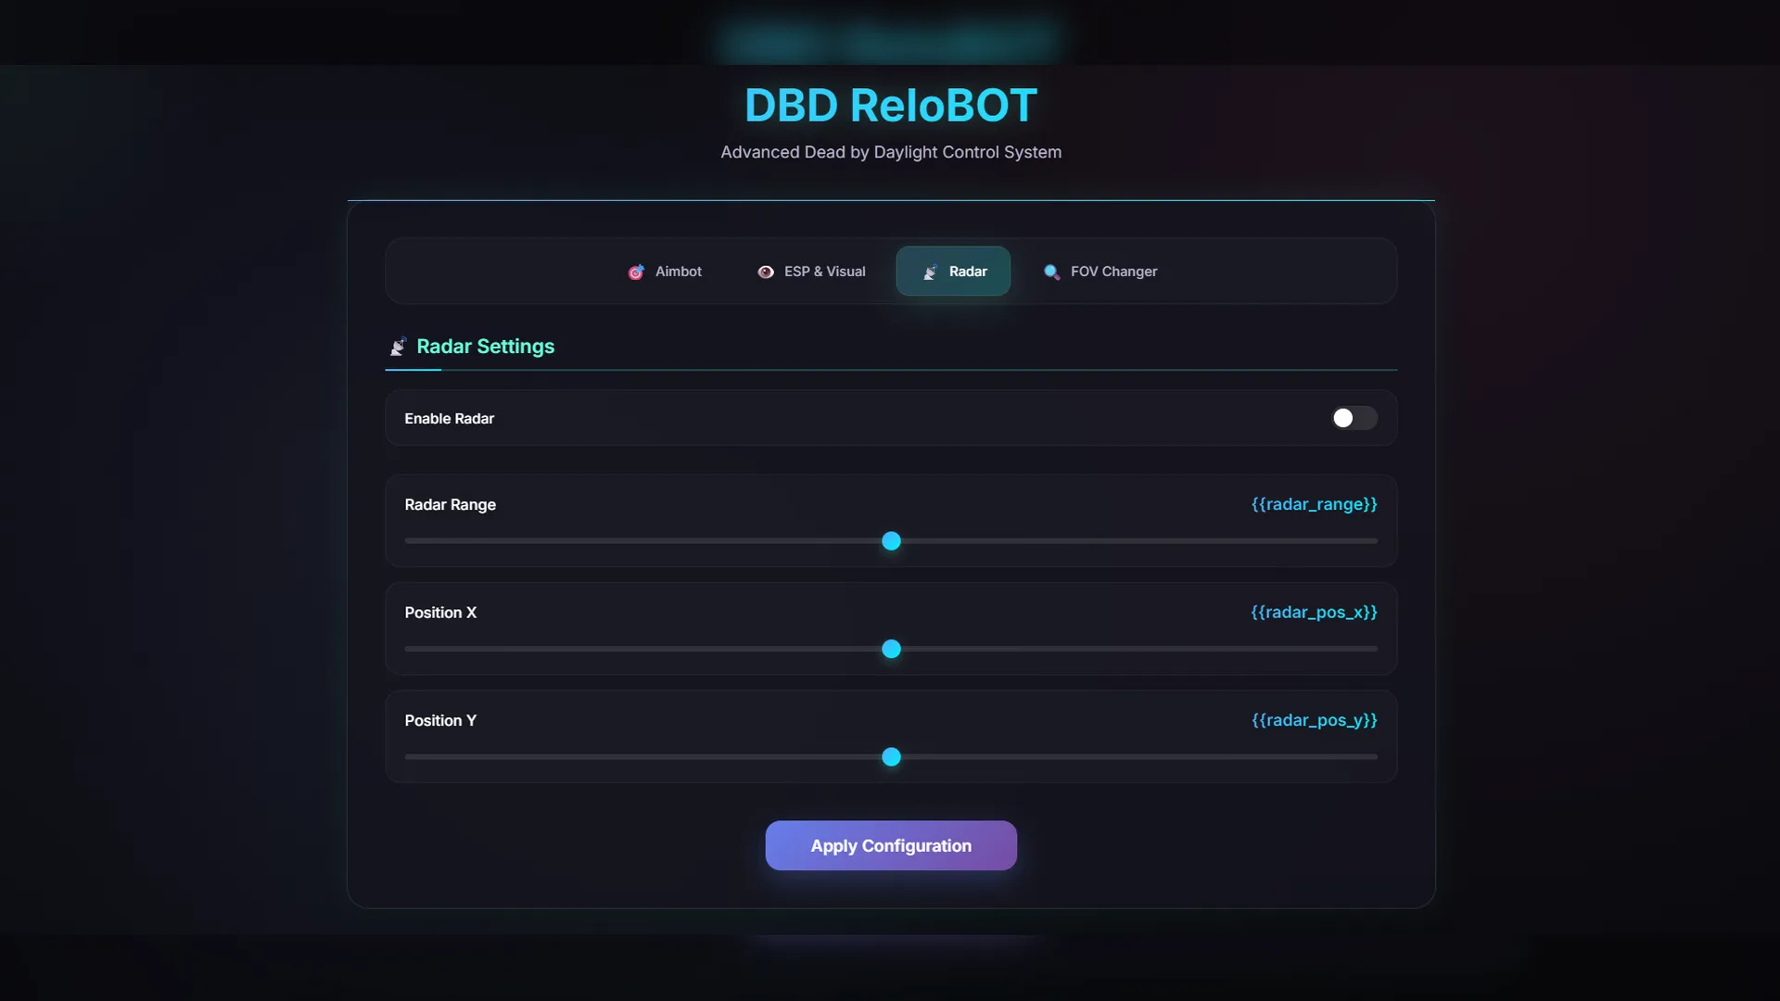1780x1001 pixels.
Task: Click the {{radar_range}} value readout
Action: tap(1314, 504)
